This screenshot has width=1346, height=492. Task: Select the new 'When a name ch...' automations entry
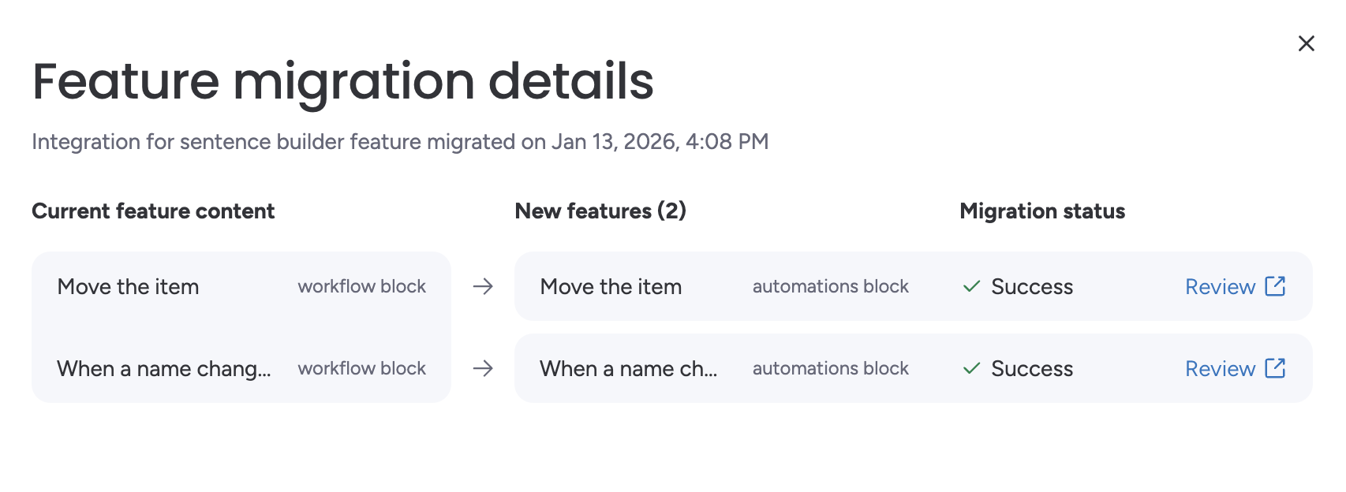tap(628, 369)
